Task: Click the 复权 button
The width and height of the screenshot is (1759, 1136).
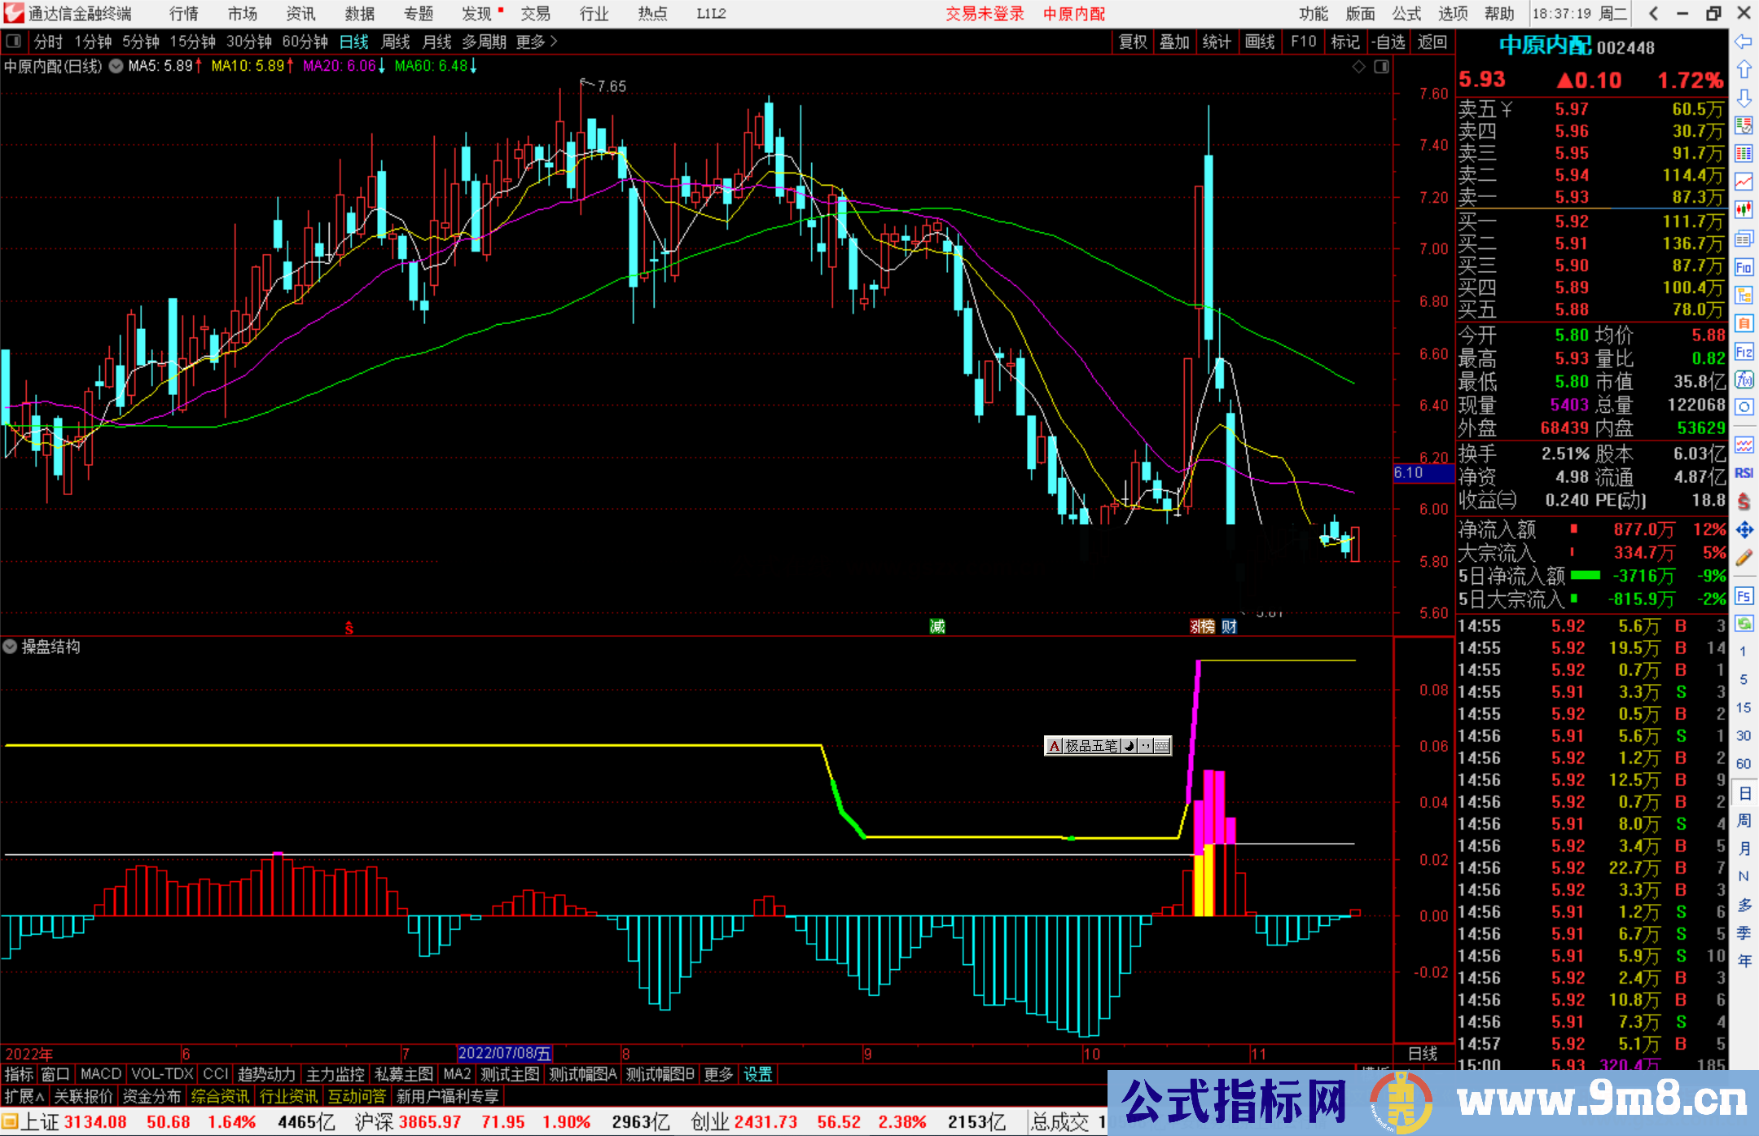Action: pyautogui.click(x=1132, y=42)
